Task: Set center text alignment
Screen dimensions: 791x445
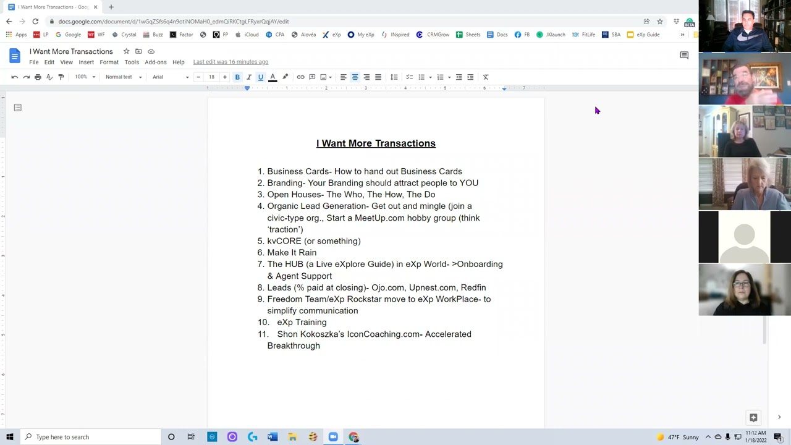Action: tap(355, 77)
